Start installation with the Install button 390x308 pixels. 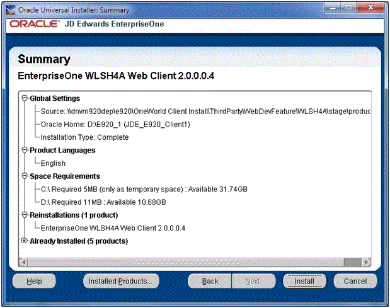click(304, 281)
